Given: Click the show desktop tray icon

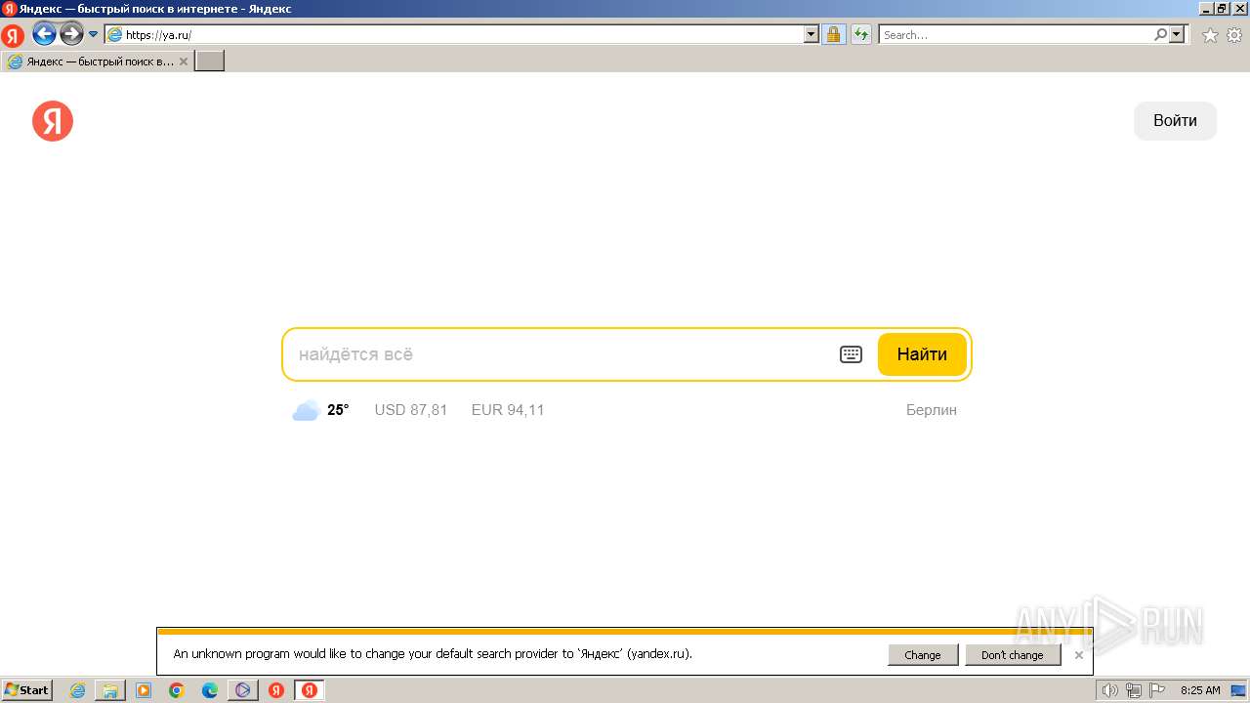Looking at the screenshot, I should [x=1238, y=690].
